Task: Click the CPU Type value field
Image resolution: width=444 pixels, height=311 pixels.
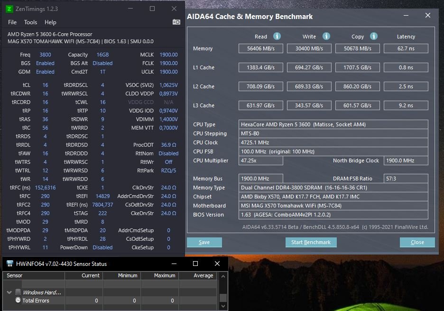Action: coord(333,124)
